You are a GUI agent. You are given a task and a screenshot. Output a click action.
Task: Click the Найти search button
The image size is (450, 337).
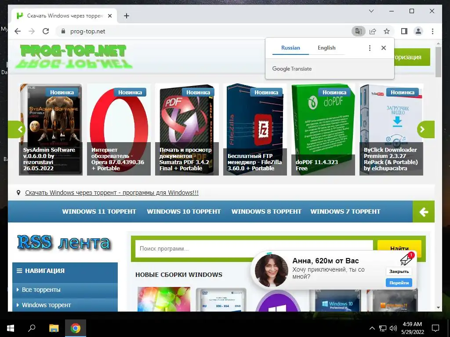[x=399, y=246]
